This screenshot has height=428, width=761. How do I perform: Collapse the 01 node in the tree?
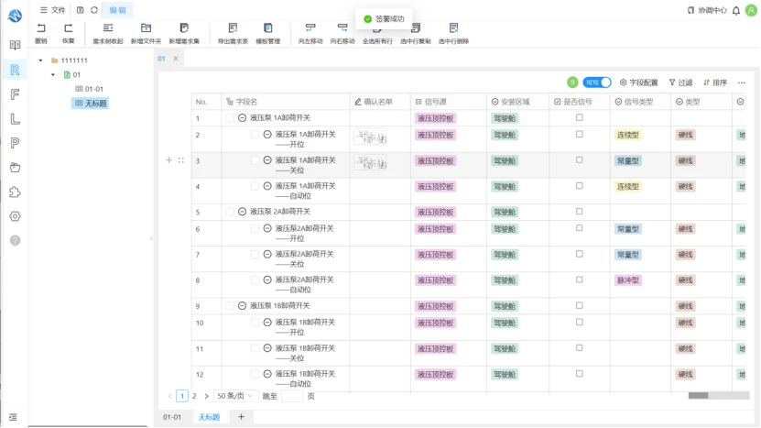pos(53,75)
